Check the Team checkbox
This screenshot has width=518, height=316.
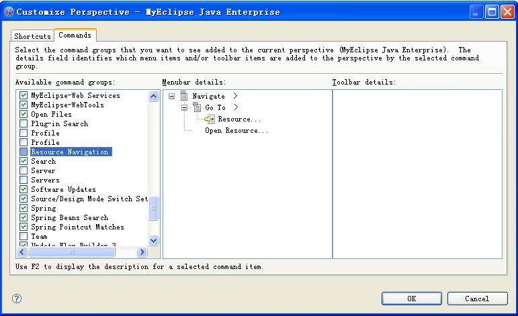pos(24,236)
